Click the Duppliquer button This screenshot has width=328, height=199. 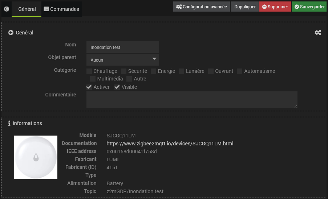coord(245,7)
